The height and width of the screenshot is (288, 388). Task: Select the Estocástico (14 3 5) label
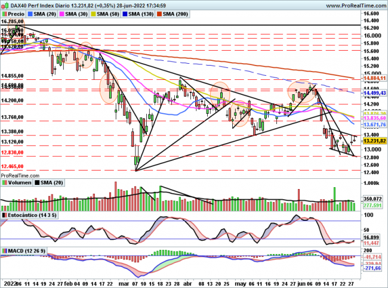(x=30, y=213)
